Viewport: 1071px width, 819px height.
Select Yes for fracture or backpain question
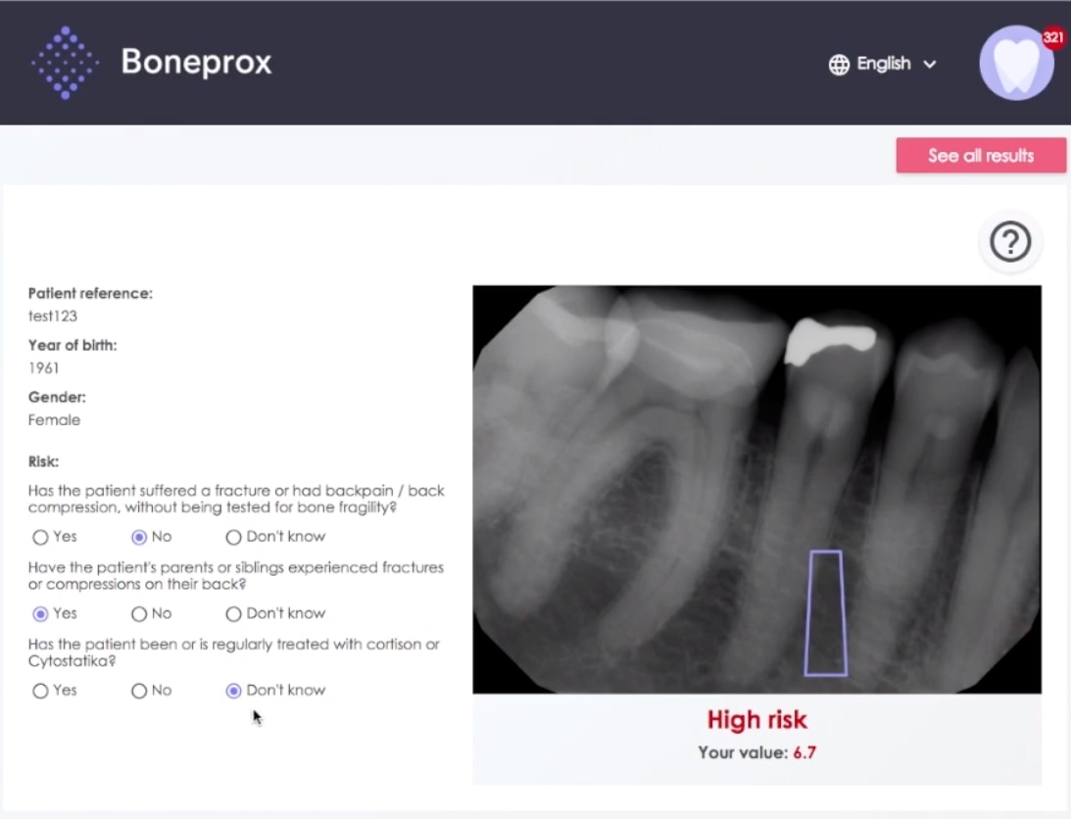click(40, 537)
